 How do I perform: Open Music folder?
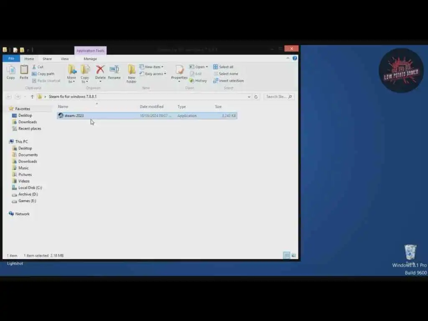pyautogui.click(x=23, y=168)
